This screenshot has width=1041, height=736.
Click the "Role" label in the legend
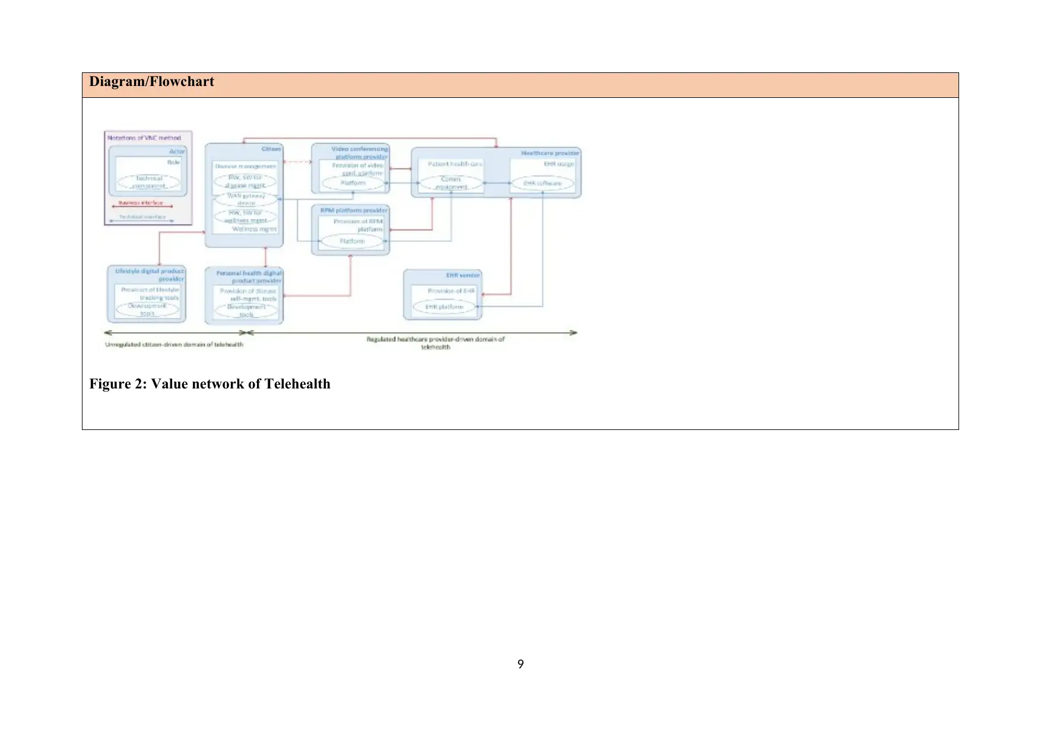173,162
